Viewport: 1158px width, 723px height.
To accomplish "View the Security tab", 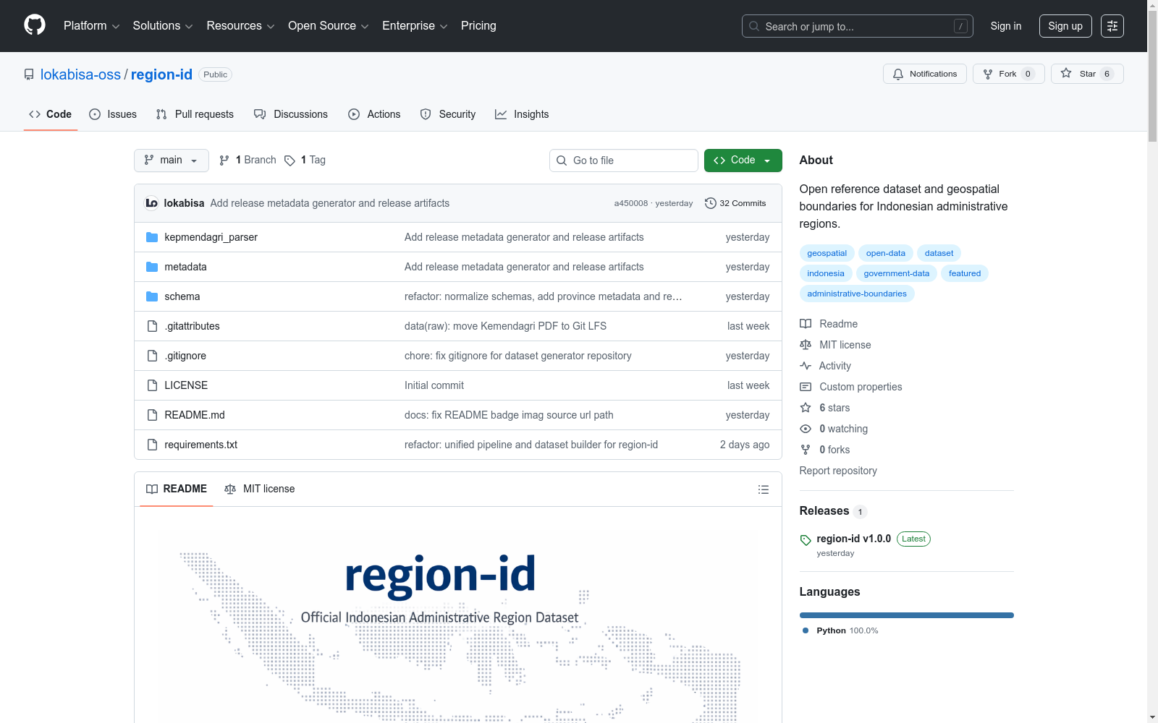I will 448,114.
